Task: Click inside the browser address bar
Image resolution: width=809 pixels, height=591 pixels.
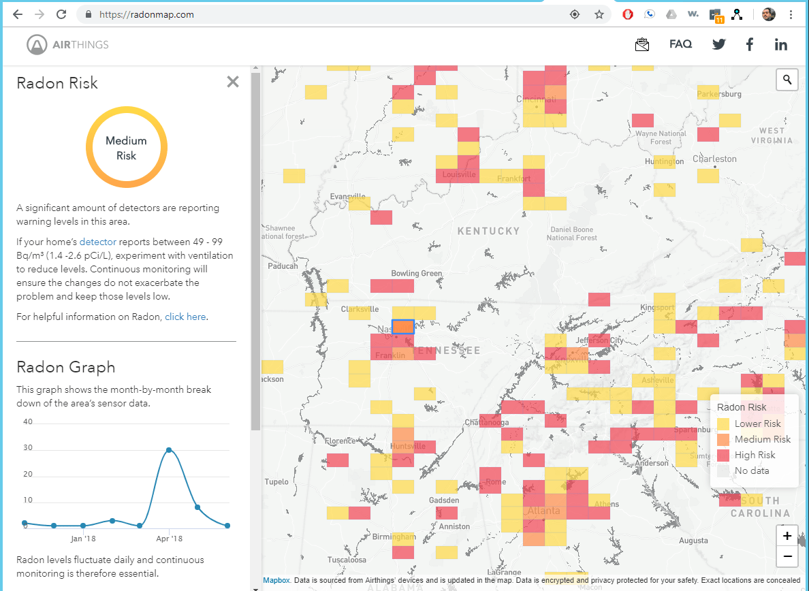Action: click(204, 14)
